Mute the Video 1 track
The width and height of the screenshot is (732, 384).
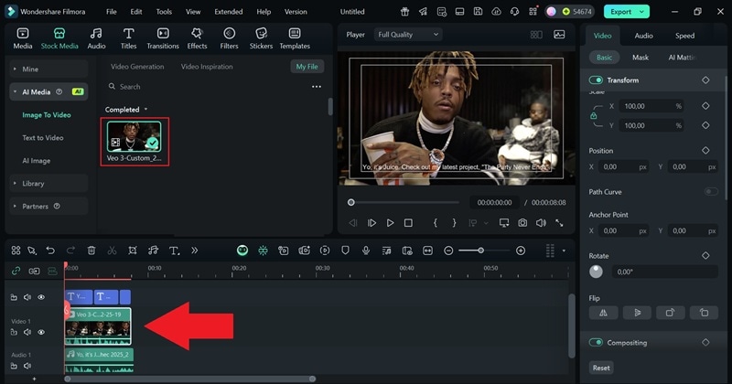27,332
